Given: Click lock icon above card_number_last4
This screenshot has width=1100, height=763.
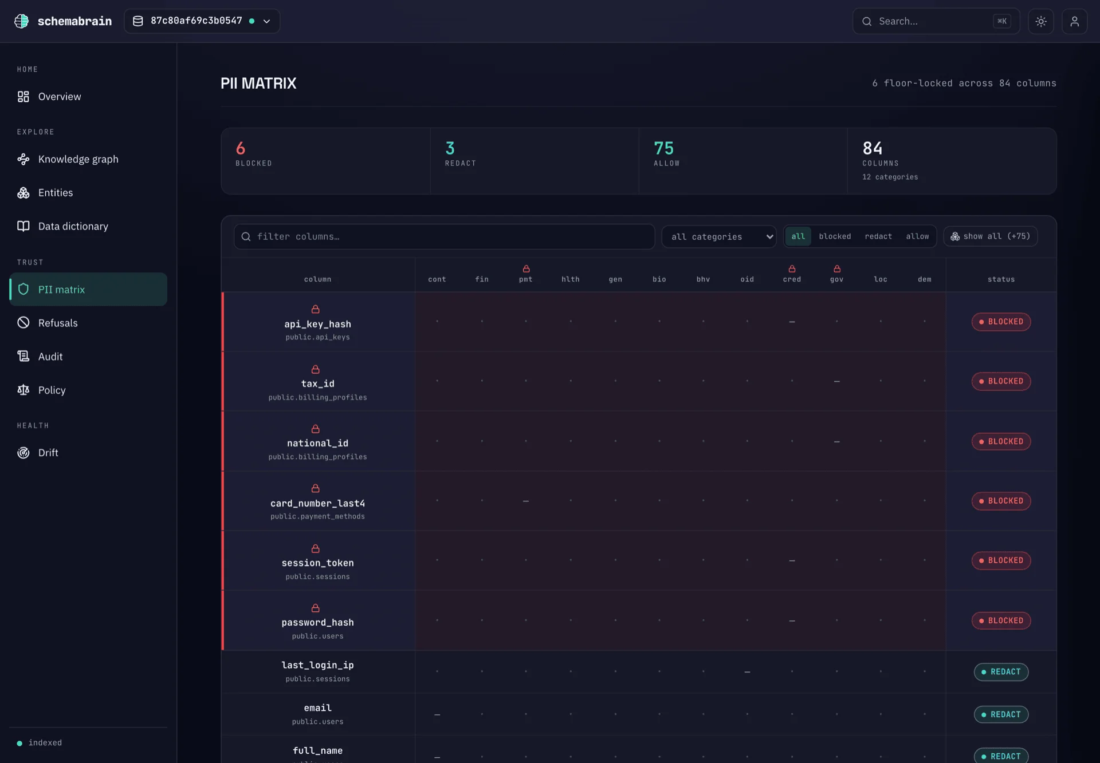Looking at the screenshot, I should click(x=315, y=488).
